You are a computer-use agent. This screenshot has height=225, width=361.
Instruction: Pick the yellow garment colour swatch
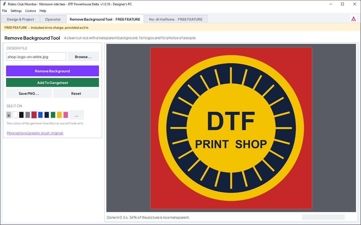[x=59, y=115]
